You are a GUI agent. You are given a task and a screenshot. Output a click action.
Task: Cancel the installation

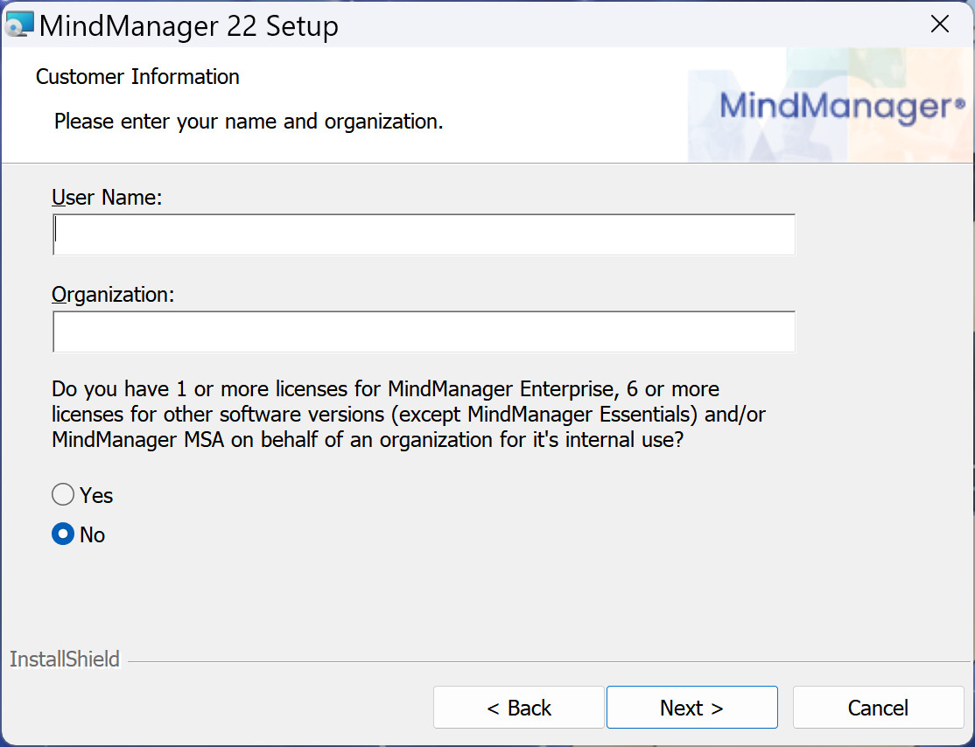[x=878, y=708]
